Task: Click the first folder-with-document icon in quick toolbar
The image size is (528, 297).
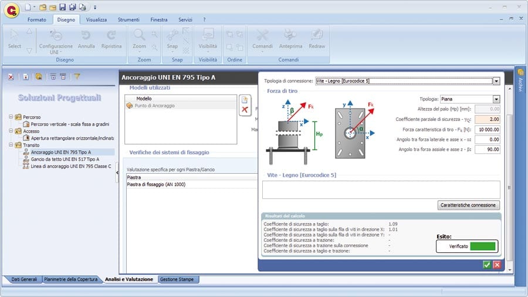Action: click(x=43, y=7)
